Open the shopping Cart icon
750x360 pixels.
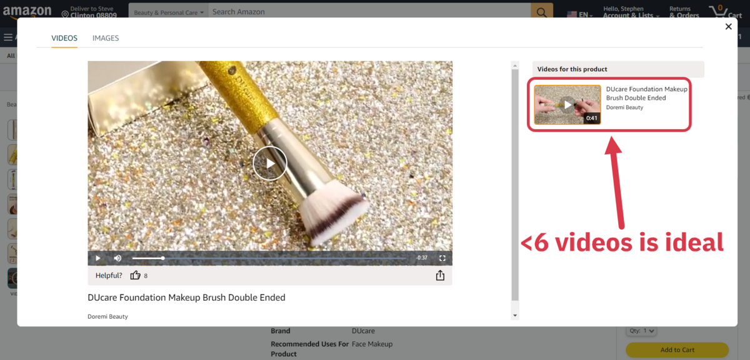pos(724,12)
